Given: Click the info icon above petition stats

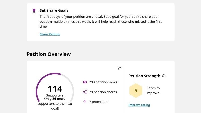Looking at the screenshot, I should (120, 69).
